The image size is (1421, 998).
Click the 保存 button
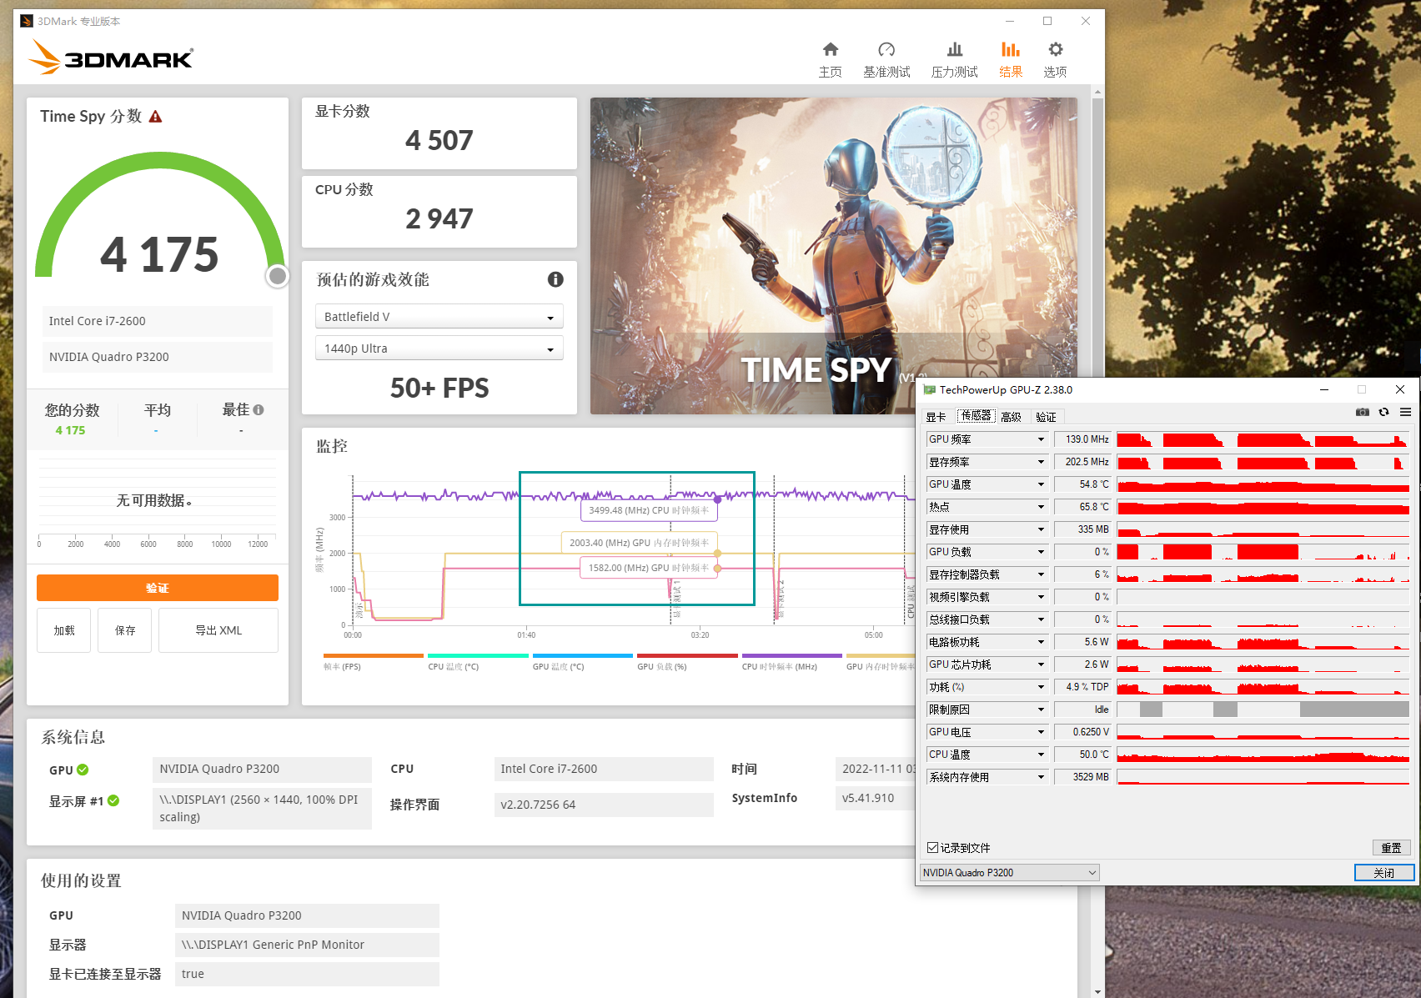125,630
